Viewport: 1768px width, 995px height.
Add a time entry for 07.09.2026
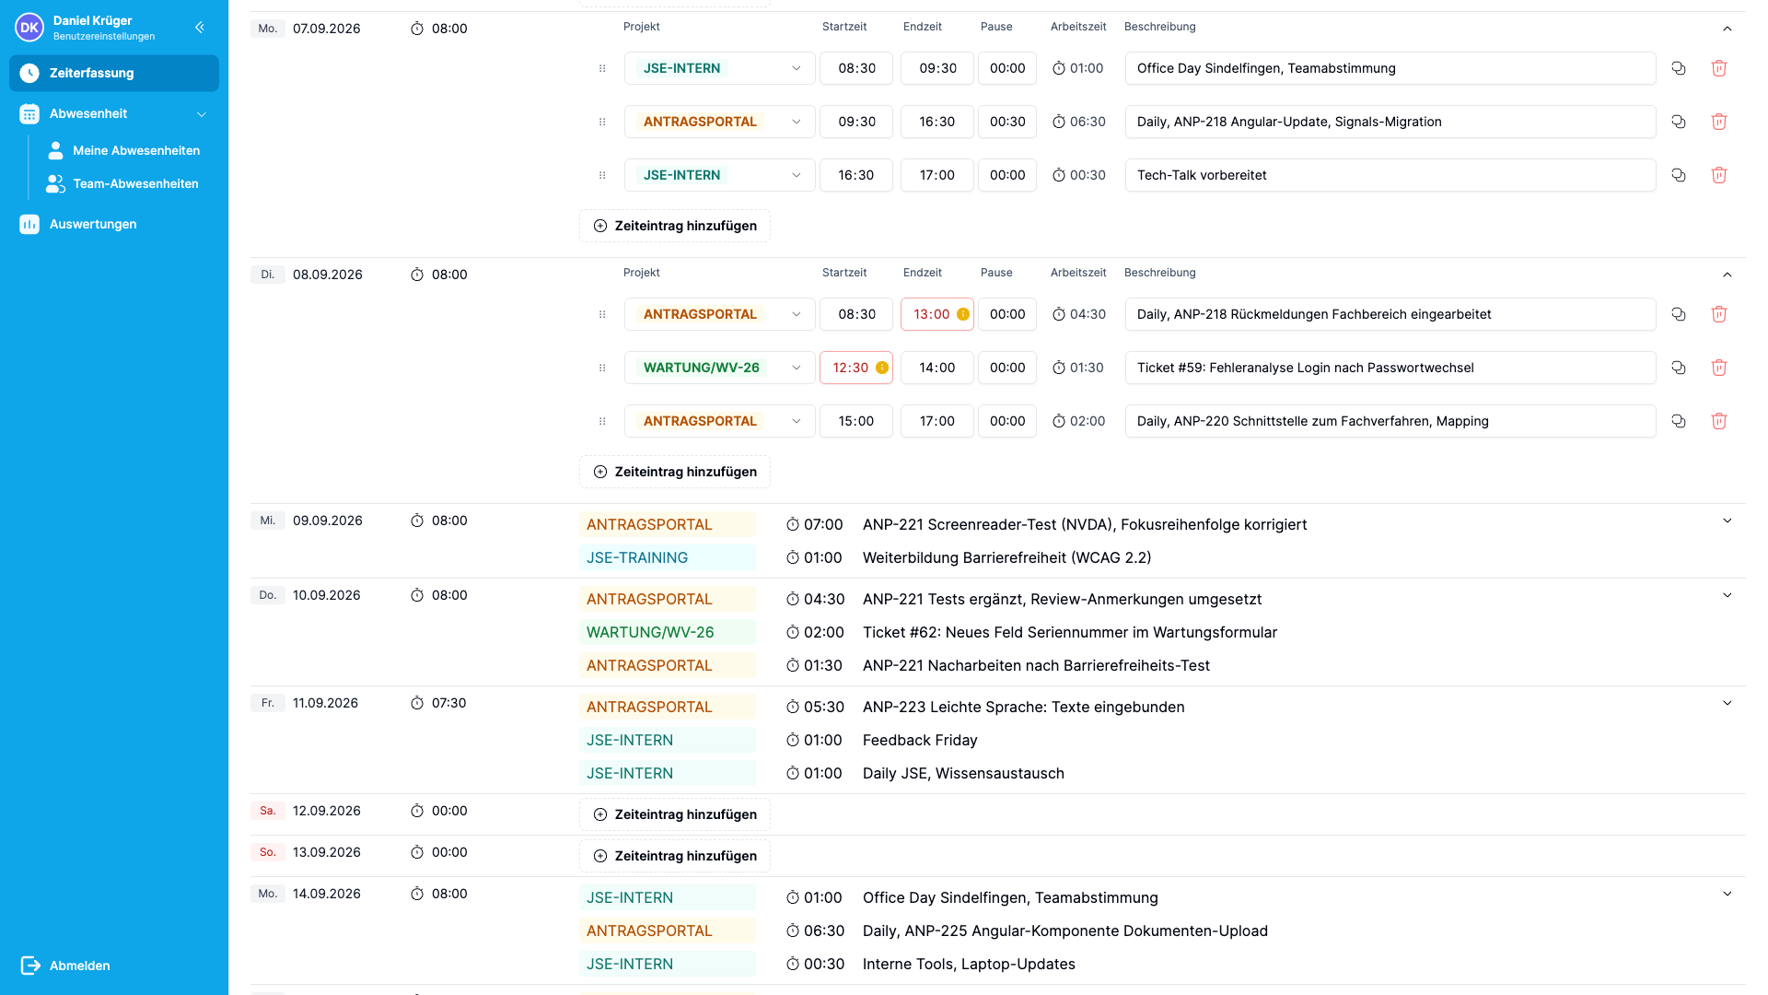coord(675,226)
